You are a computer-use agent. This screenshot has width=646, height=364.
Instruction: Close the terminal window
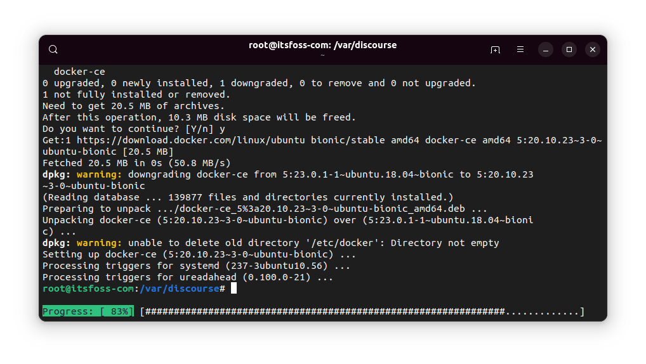click(x=592, y=49)
